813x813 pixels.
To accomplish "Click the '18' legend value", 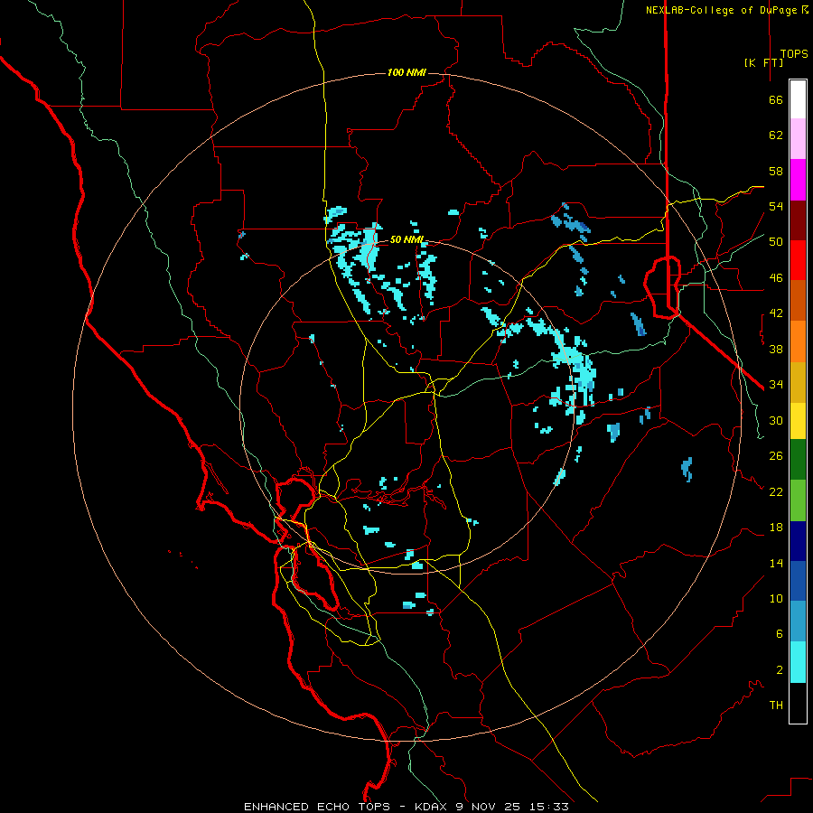I will (776, 528).
